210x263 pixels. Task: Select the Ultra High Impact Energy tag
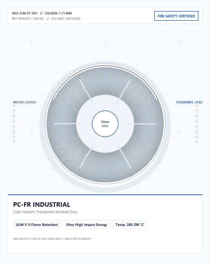pyautogui.click(x=87, y=225)
